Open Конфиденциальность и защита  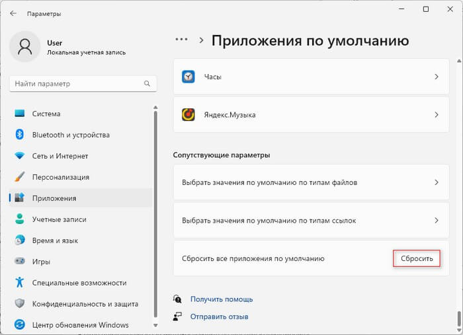(80, 303)
